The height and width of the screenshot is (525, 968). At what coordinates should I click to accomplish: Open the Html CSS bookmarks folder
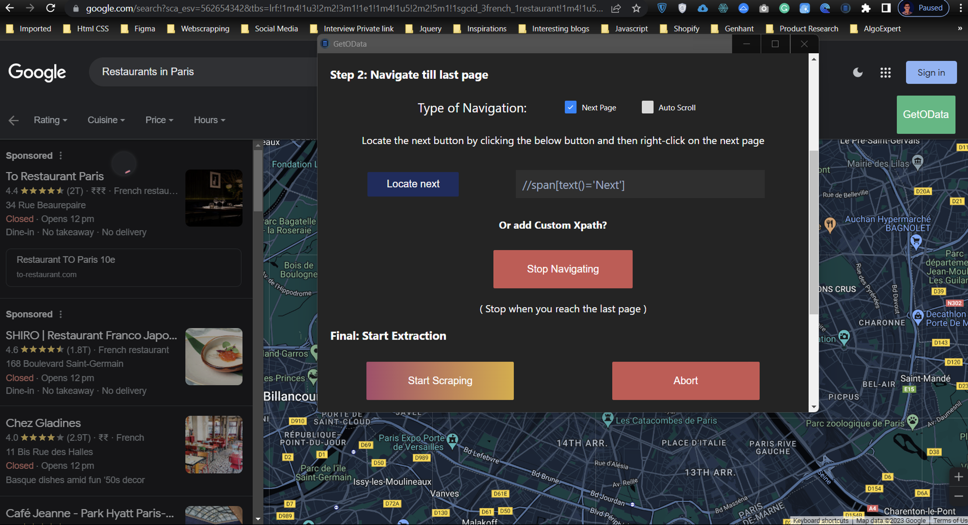coord(86,29)
